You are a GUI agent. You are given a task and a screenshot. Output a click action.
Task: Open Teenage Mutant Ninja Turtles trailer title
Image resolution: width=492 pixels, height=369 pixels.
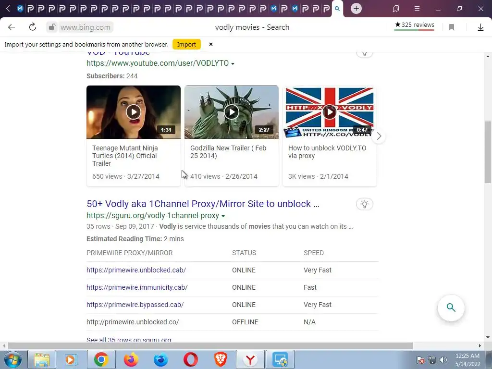click(x=125, y=156)
